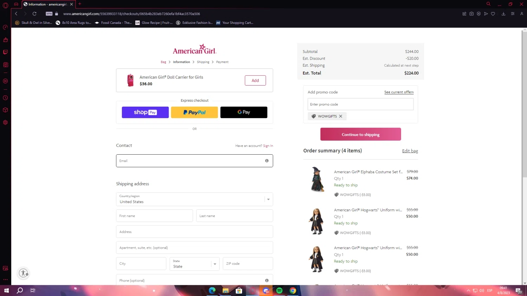Screen dimensions: 527x296
Task: Open the sidebar Settings gear icon
Action: (x=5, y=122)
